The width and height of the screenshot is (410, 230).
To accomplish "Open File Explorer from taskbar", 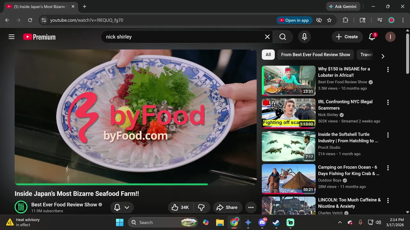I will pyautogui.click(x=219, y=222).
